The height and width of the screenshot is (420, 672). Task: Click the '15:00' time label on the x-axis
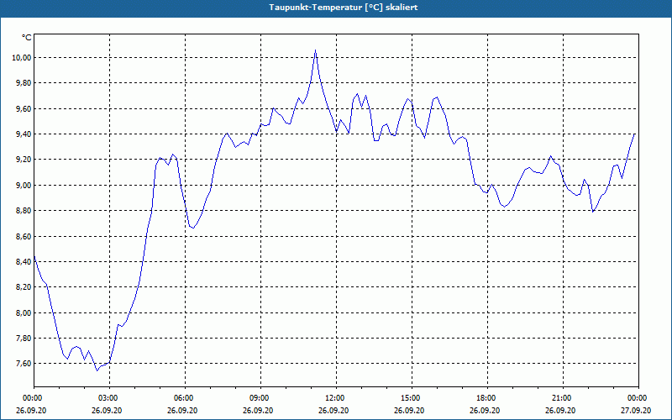tap(412, 398)
